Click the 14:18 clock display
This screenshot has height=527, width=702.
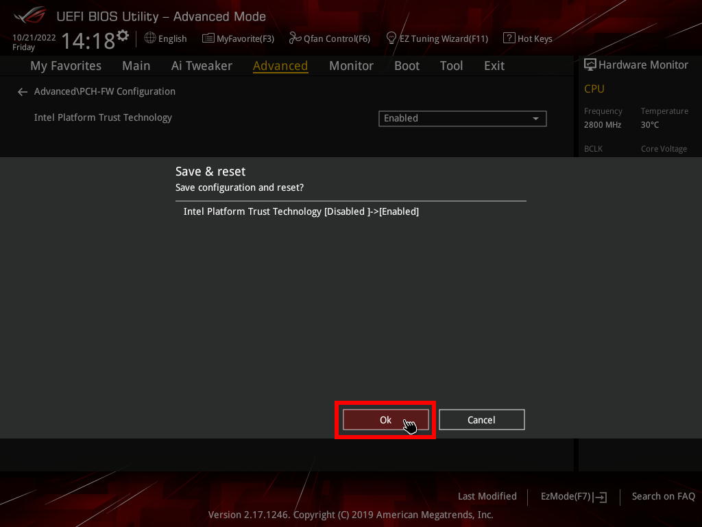88,40
